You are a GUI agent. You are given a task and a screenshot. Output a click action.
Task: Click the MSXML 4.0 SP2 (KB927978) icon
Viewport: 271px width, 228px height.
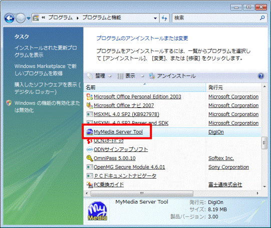click(90, 114)
